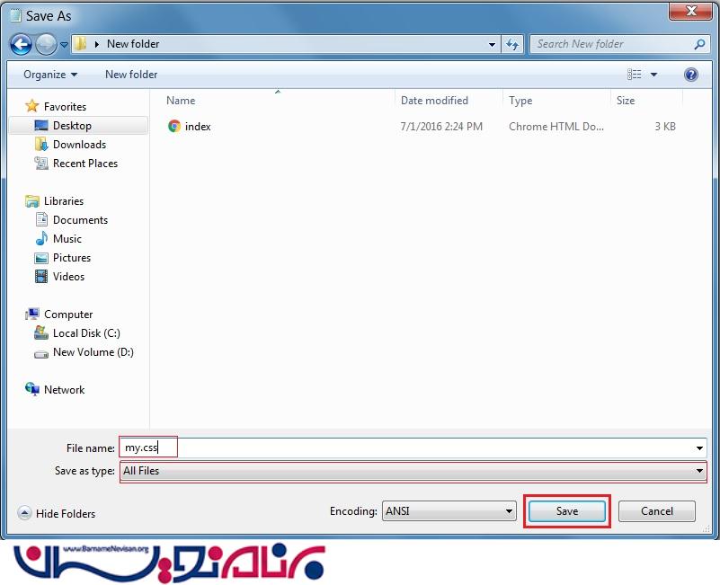Expand the File name history dropdown
720x585 pixels.
(699, 448)
